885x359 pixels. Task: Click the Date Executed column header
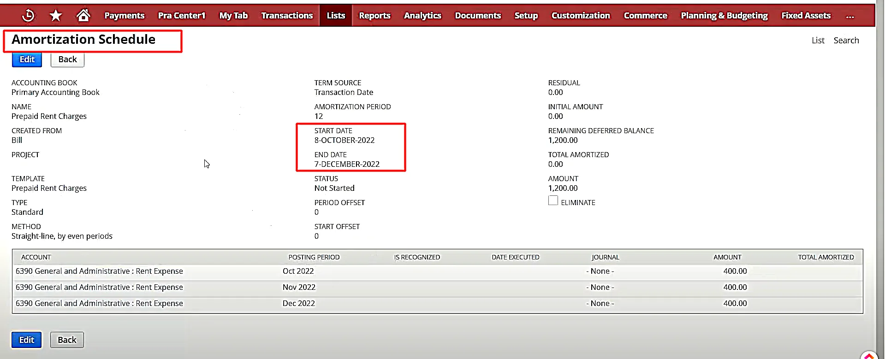point(515,257)
